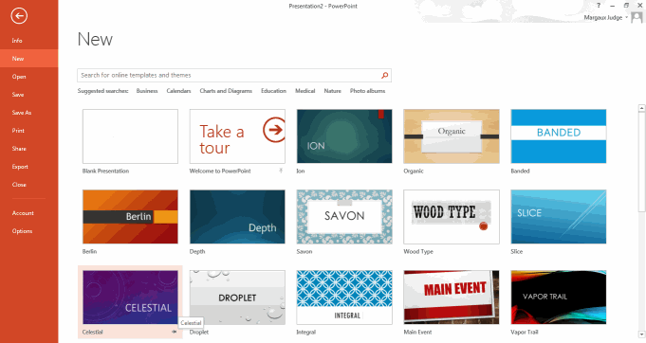This screenshot has width=646, height=343.
Task: Go to Open in the sidebar
Action: [19, 77]
